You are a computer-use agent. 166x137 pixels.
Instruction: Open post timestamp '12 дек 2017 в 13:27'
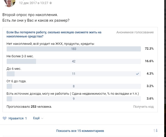34,3
